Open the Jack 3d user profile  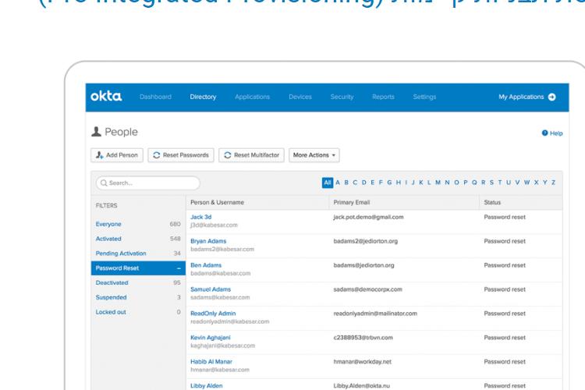(200, 217)
